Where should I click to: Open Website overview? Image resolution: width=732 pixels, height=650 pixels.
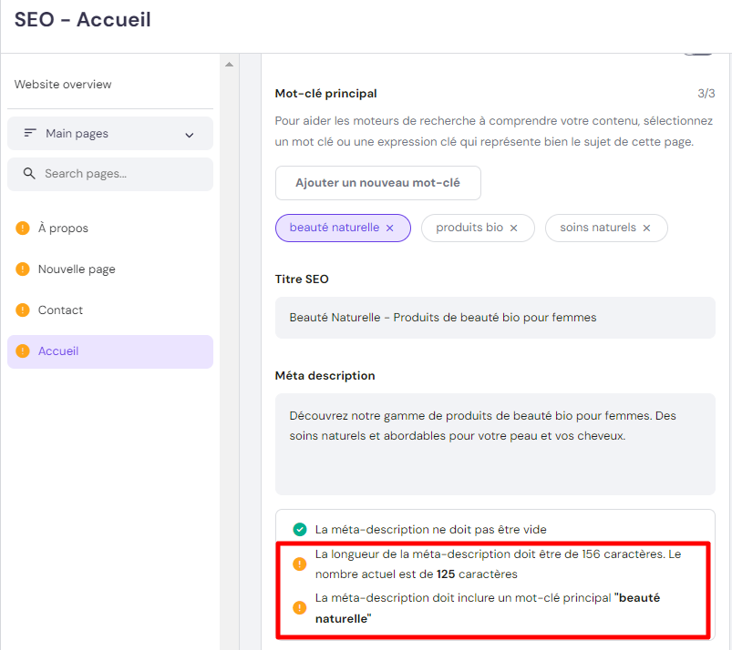62,84
